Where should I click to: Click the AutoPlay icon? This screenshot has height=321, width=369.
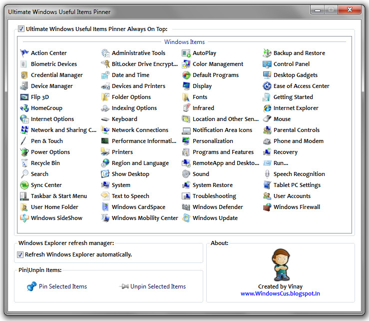(186, 53)
